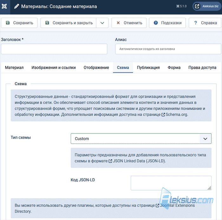The image size is (222, 220).
Task: Switch to the Права доступа tab
Action: click(x=202, y=68)
